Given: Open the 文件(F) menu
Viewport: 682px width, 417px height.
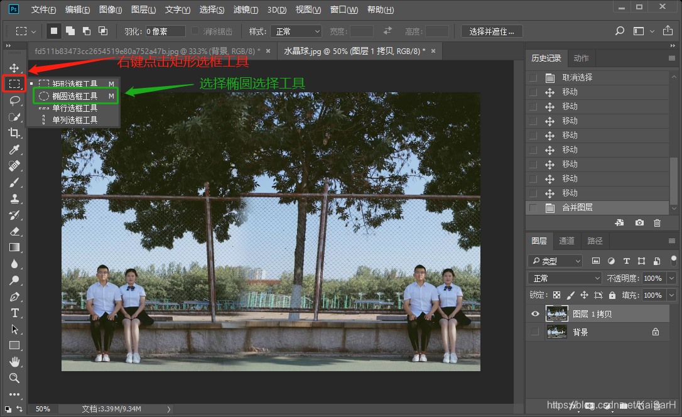Looking at the screenshot, I should tap(43, 9).
